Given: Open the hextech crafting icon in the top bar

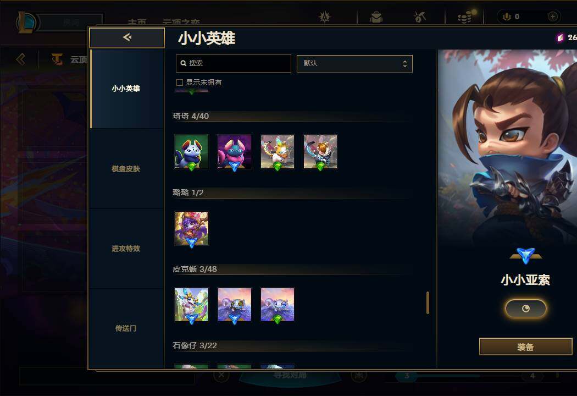Looking at the screenshot, I should coord(419,16).
